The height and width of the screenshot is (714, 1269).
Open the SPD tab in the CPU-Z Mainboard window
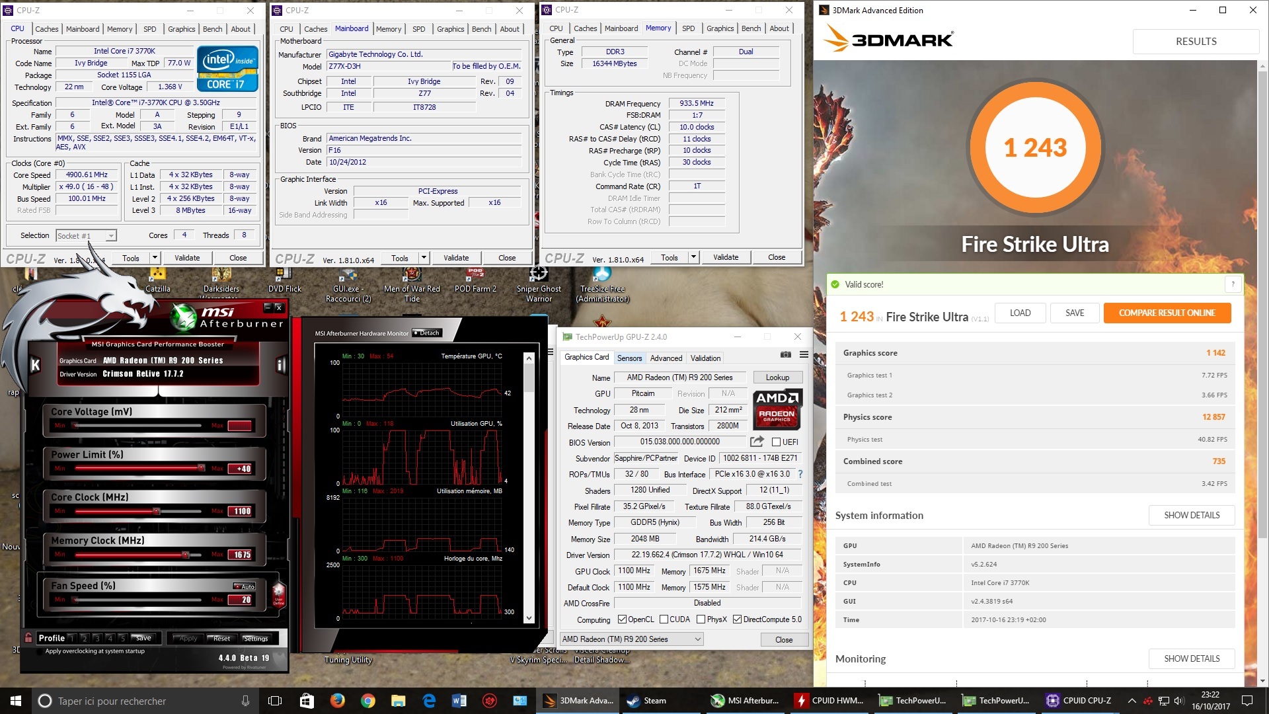pyautogui.click(x=419, y=29)
